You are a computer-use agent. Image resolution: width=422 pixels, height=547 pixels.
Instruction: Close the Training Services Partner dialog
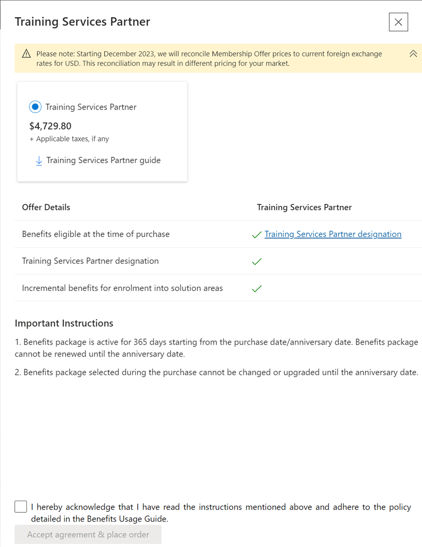pyautogui.click(x=398, y=22)
